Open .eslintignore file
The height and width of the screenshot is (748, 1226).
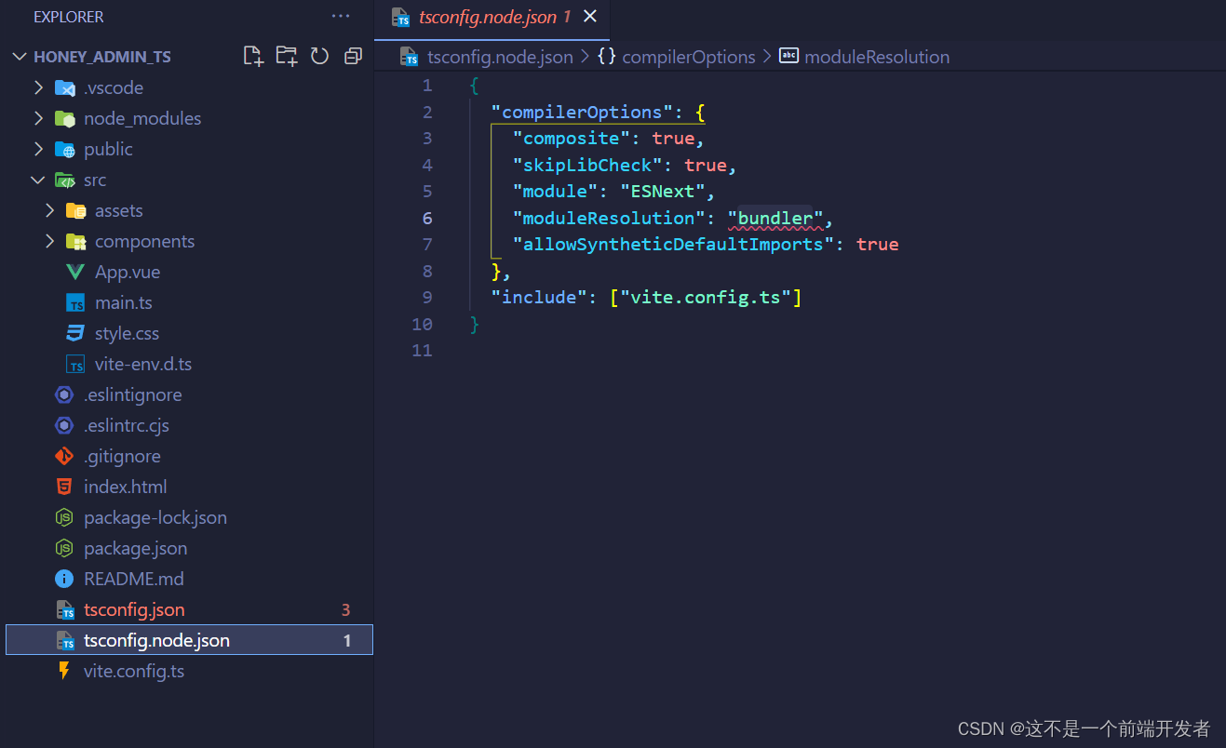click(x=133, y=394)
